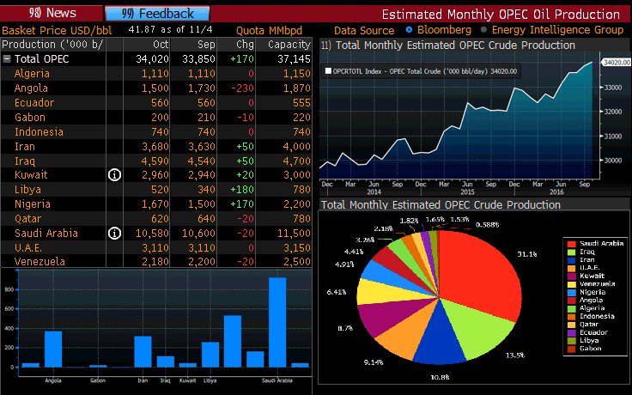Select Energy Intelligence Group data source

(x=484, y=29)
